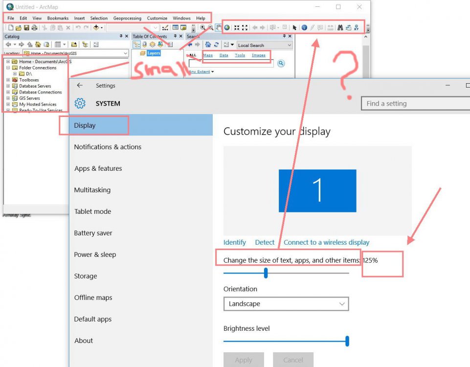Open the Geoprocessing menu
Image resolution: width=470 pixels, height=367 pixels.
pyautogui.click(x=127, y=18)
